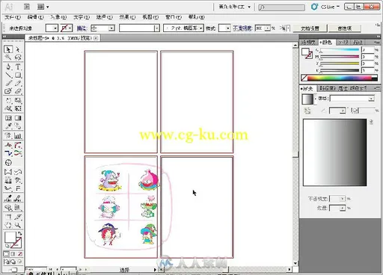Select the Type tool

coord(18,67)
